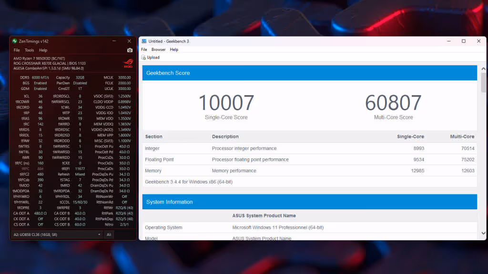The height and width of the screenshot is (274, 488).
Task: Click Capacity value 32GB
Action: click(80, 78)
